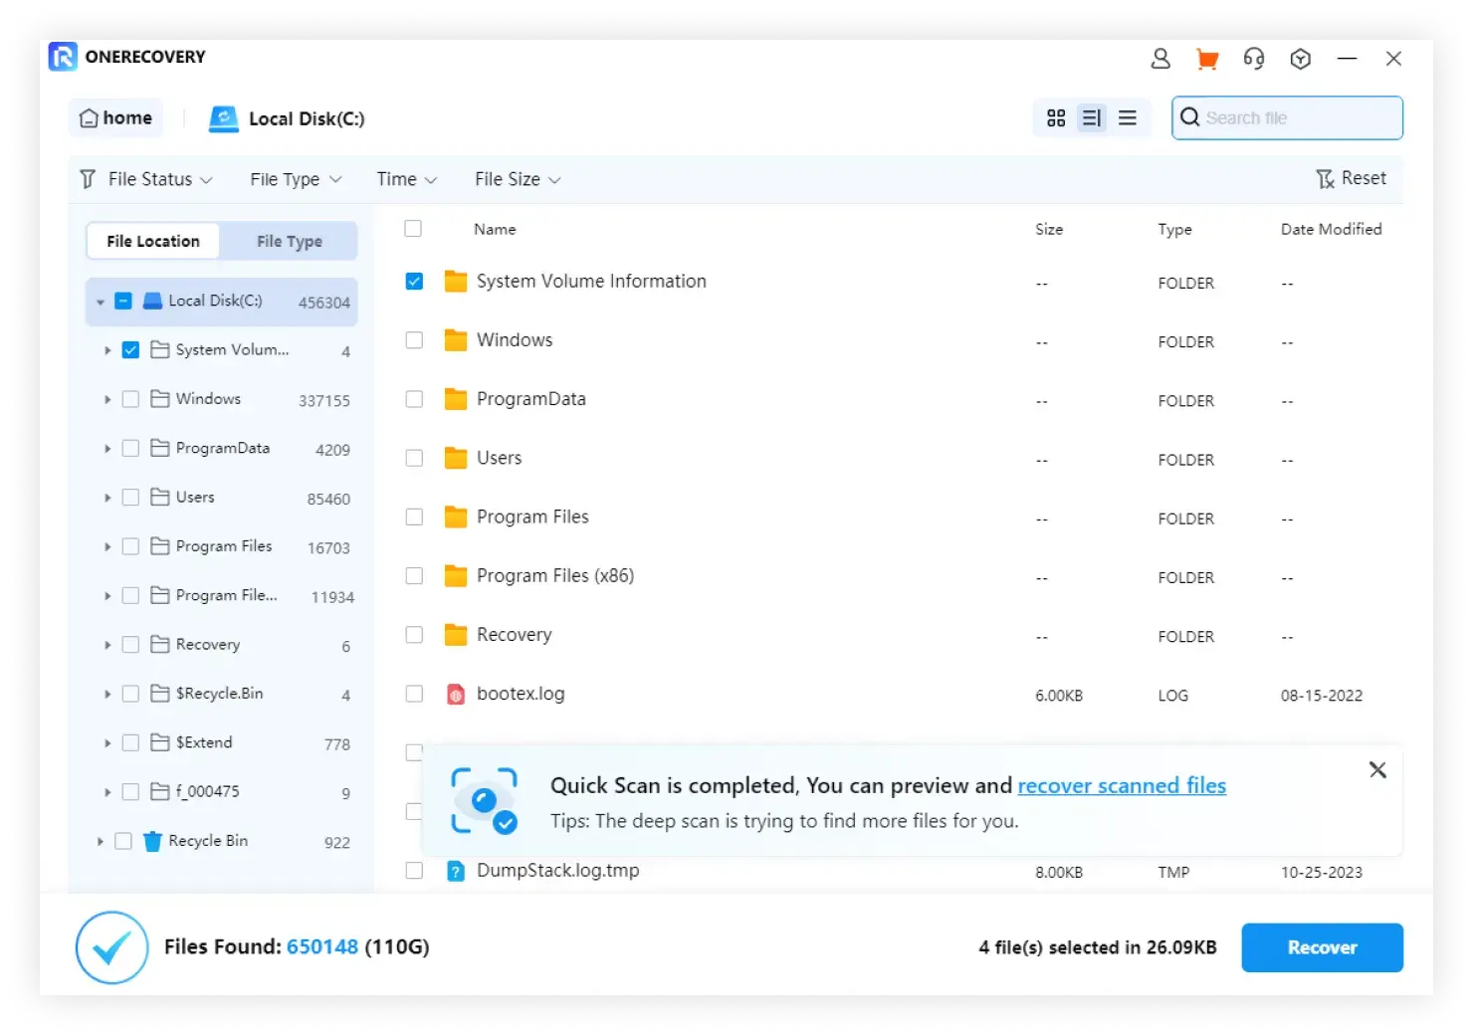Click the user account icon

pyautogui.click(x=1160, y=59)
